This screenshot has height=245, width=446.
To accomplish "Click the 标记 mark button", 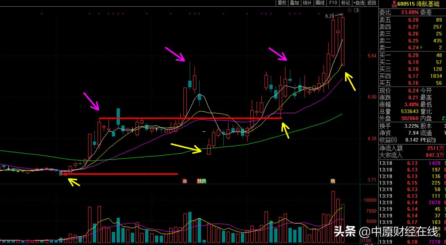I will coord(346,3).
